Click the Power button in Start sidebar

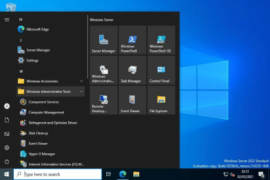click(x=7, y=161)
